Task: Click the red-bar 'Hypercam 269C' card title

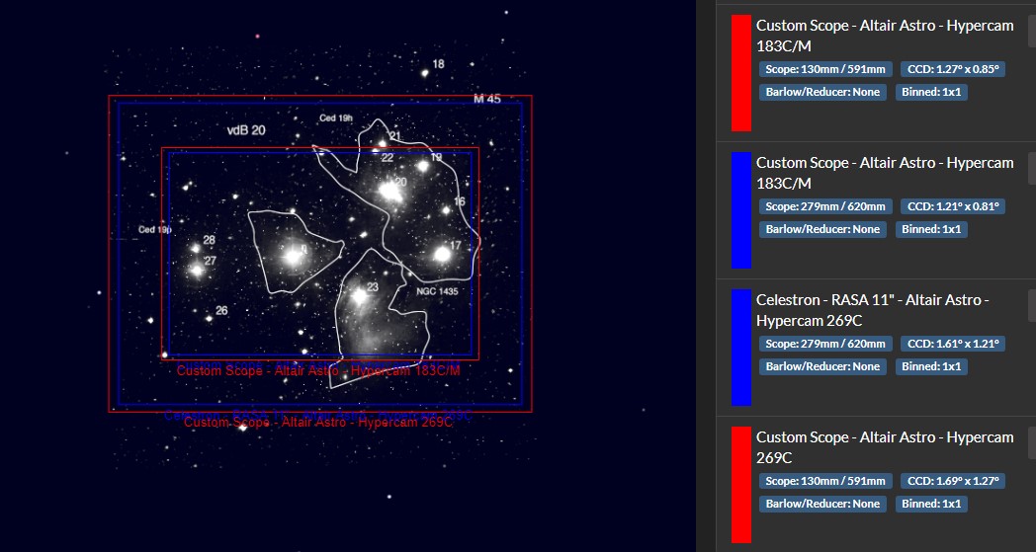Action: (x=885, y=447)
